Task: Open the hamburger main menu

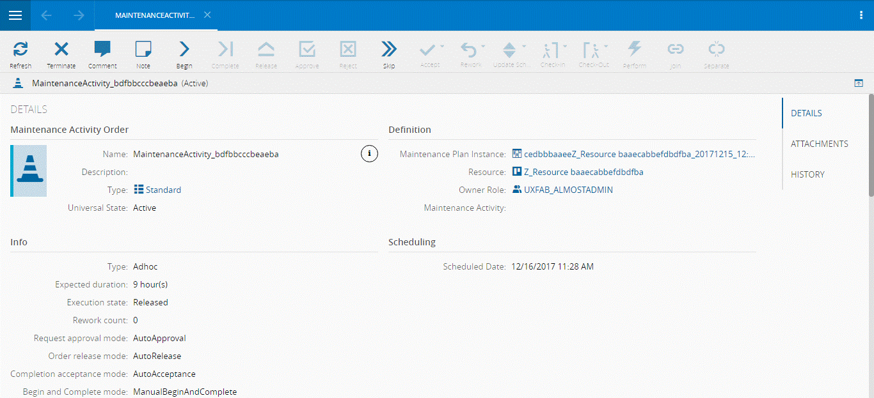Action: tap(15, 15)
